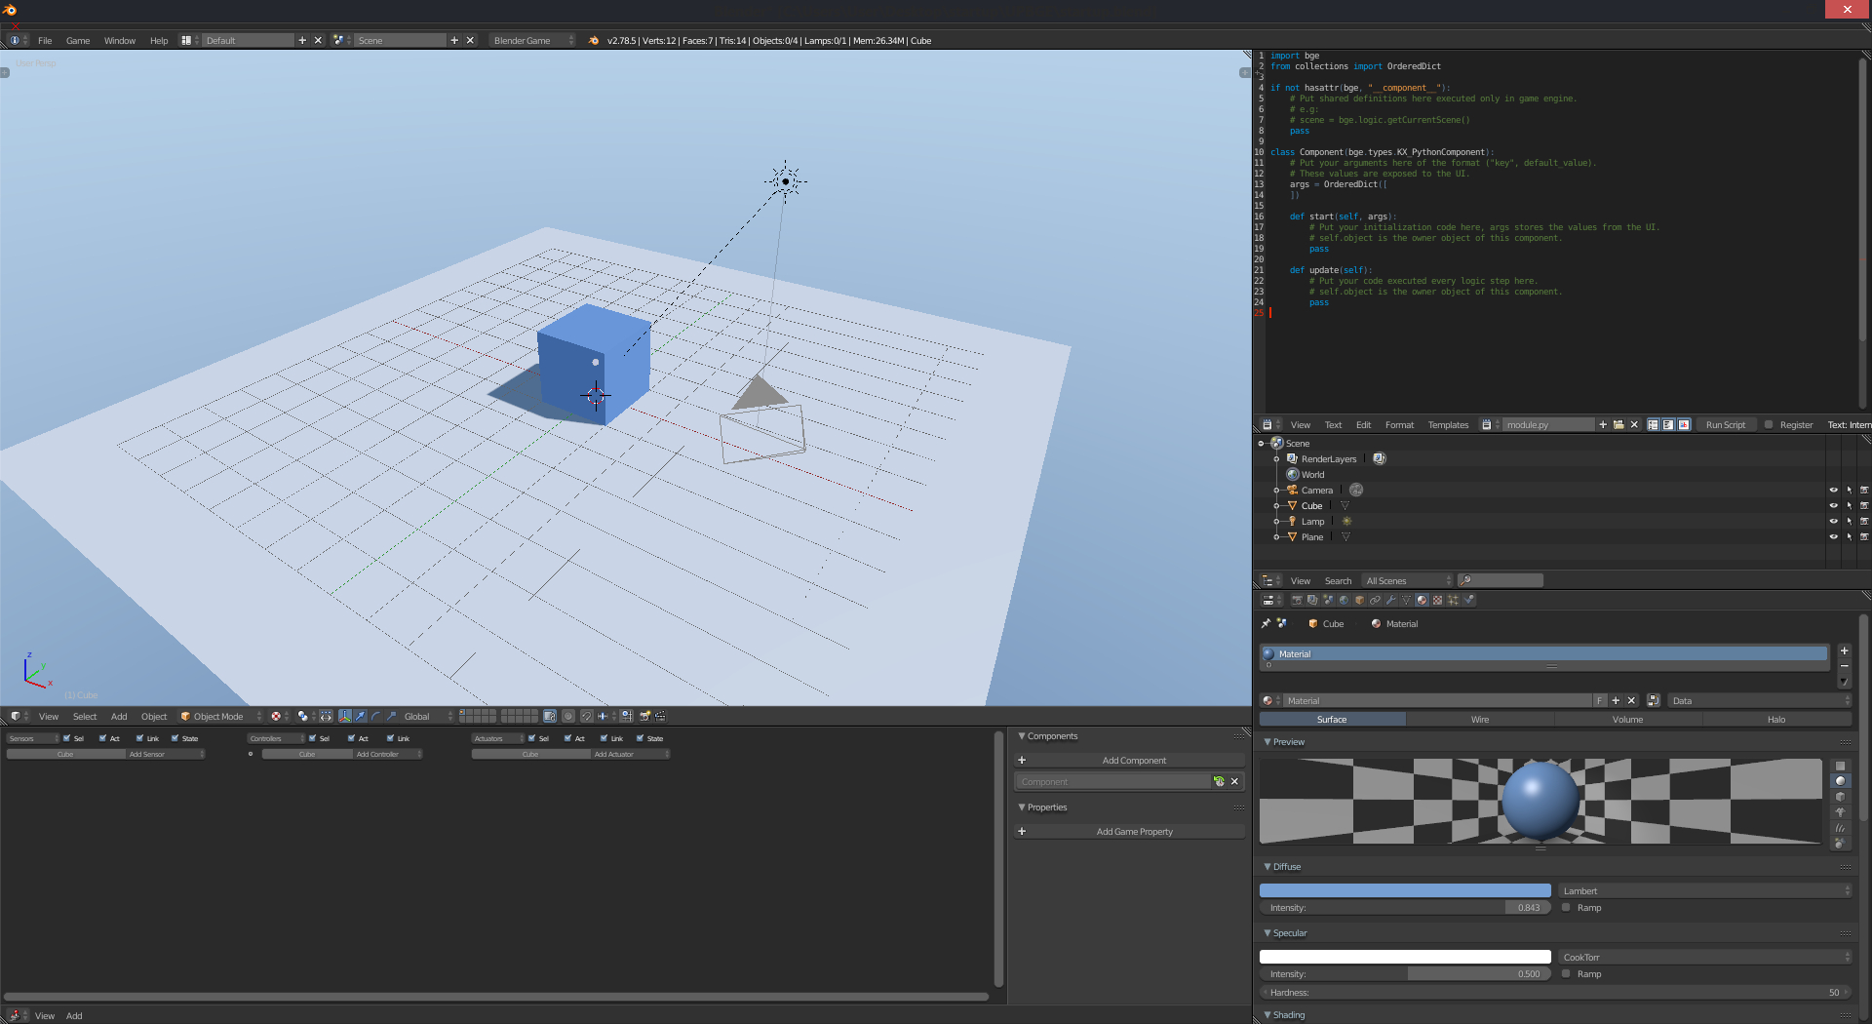Toggle word wrap in text editor header
The height and width of the screenshot is (1024, 1872).
[x=1668, y=424]
